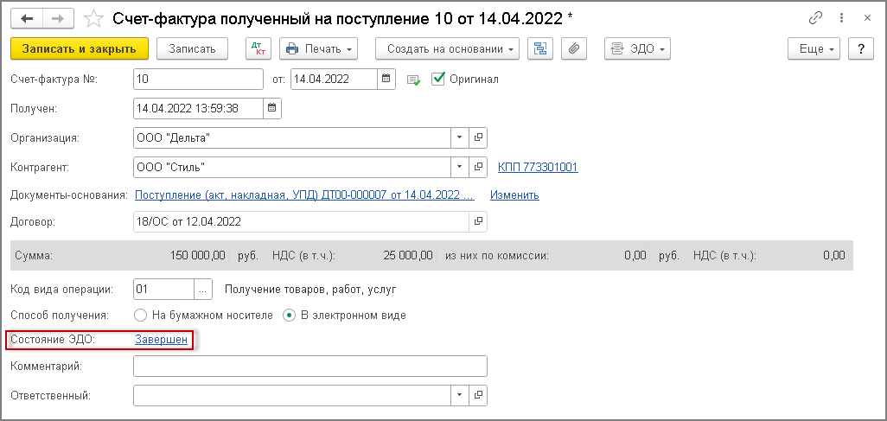Open the КПП 773301001 link
The image size is (887, 421).
(538, 167)
